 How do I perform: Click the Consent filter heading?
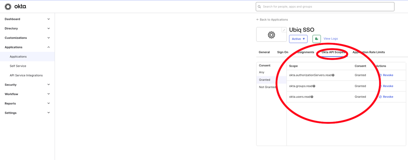[x=265, y=65]
